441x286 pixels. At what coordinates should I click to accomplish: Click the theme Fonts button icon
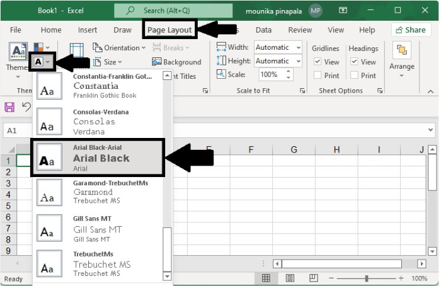pyautogui.click(x=38, y=62)
